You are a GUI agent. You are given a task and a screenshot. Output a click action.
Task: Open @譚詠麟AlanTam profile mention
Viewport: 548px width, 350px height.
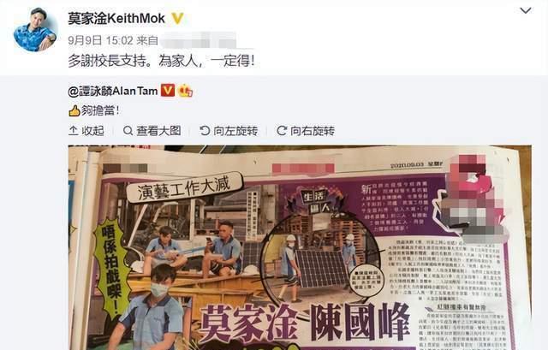click(x=113, y=92)
